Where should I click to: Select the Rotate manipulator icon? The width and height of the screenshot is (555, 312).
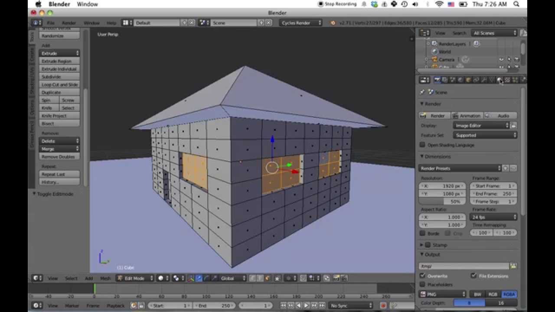pyautogui.click(x=206, y=278)
